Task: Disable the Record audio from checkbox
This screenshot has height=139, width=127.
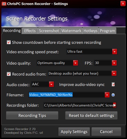Action: (x=9, y=74)
